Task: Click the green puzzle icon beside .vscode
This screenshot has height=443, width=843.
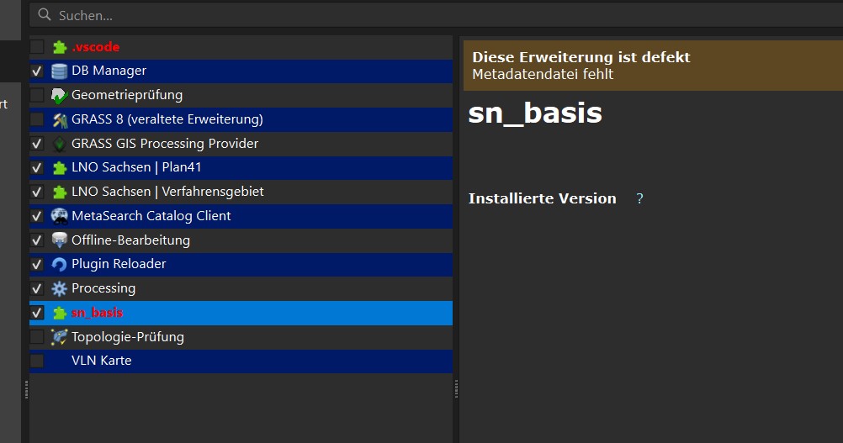Action: (59, 47)
